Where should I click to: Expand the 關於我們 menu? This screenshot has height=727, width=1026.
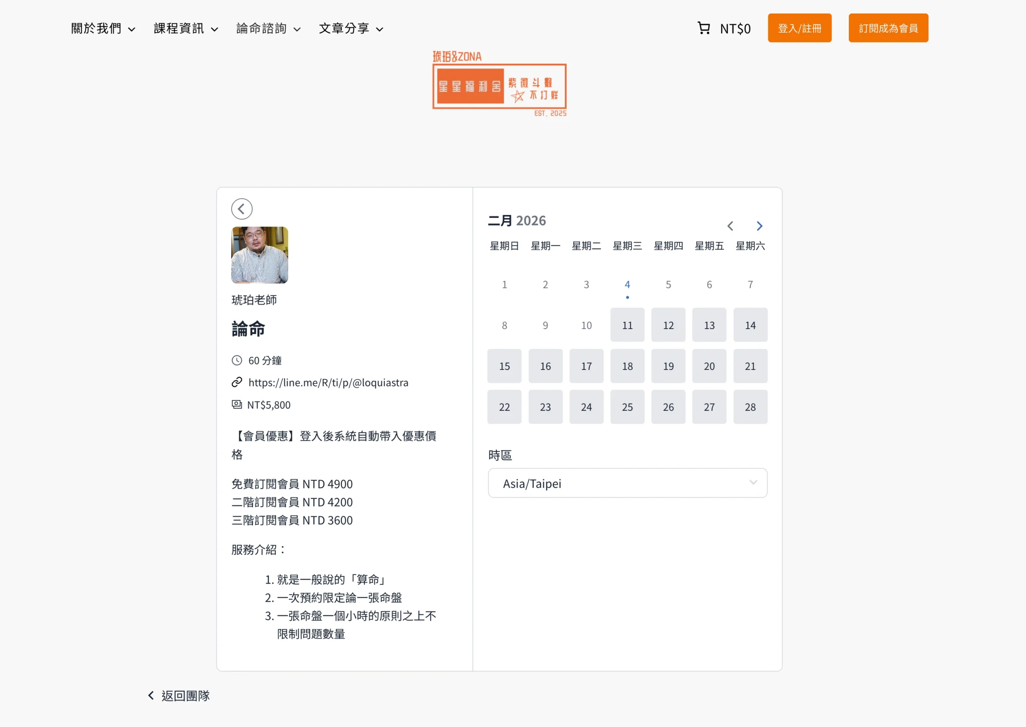point(103,29)
